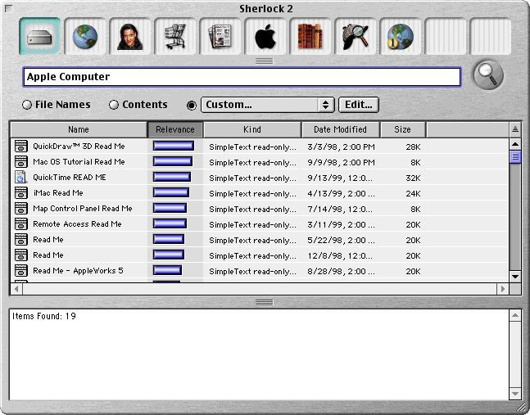This screenshot has width=530, height=415.
Task: Select the Files hard drive channel
Action: (40, 37)
